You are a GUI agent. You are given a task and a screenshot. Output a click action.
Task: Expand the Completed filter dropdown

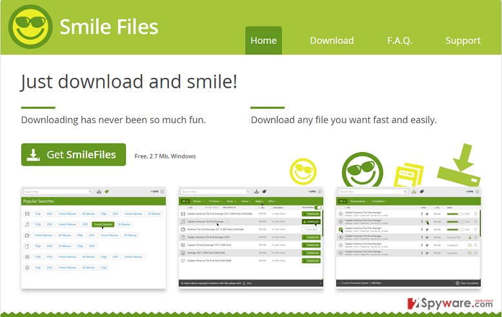tap(379, 201)
